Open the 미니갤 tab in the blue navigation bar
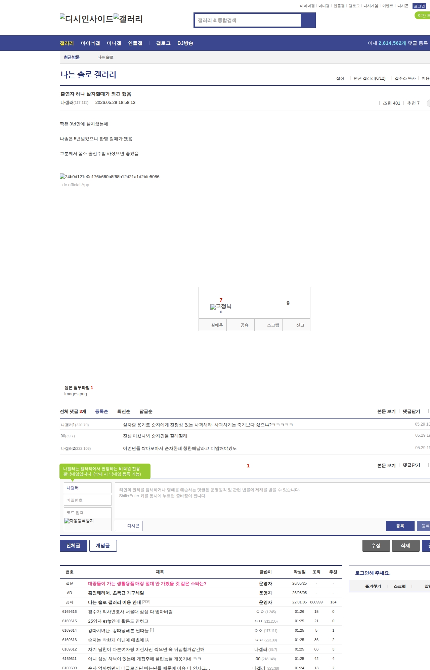 pyautogui.click(x=114, y=43)
